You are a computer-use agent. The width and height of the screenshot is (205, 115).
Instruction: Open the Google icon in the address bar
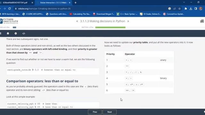(169, 9)
